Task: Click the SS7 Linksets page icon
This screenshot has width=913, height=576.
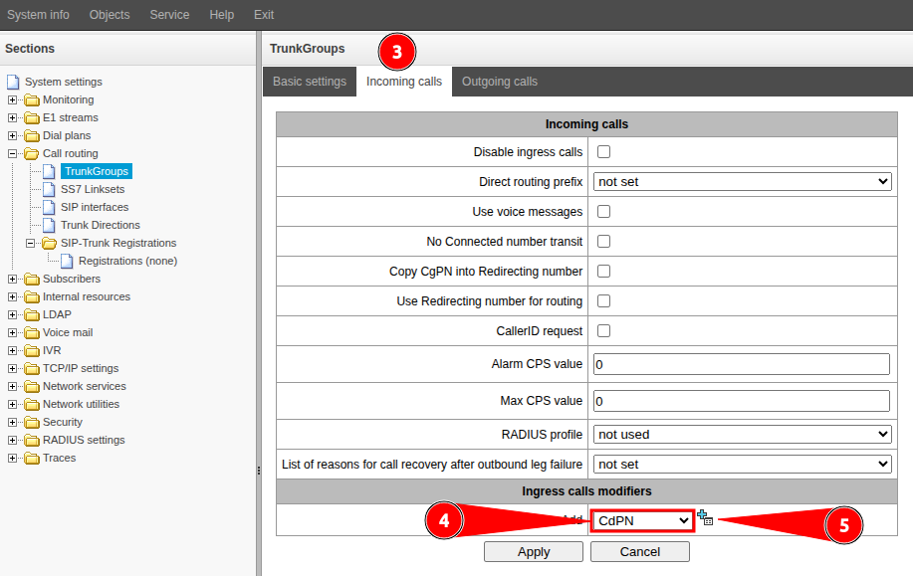Action: pos(50,190)
